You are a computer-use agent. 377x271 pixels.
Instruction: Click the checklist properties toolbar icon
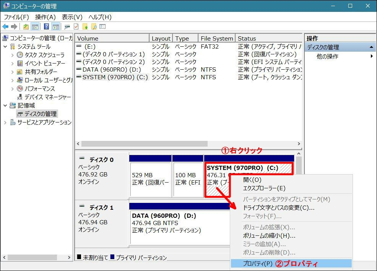click(103, 26)
